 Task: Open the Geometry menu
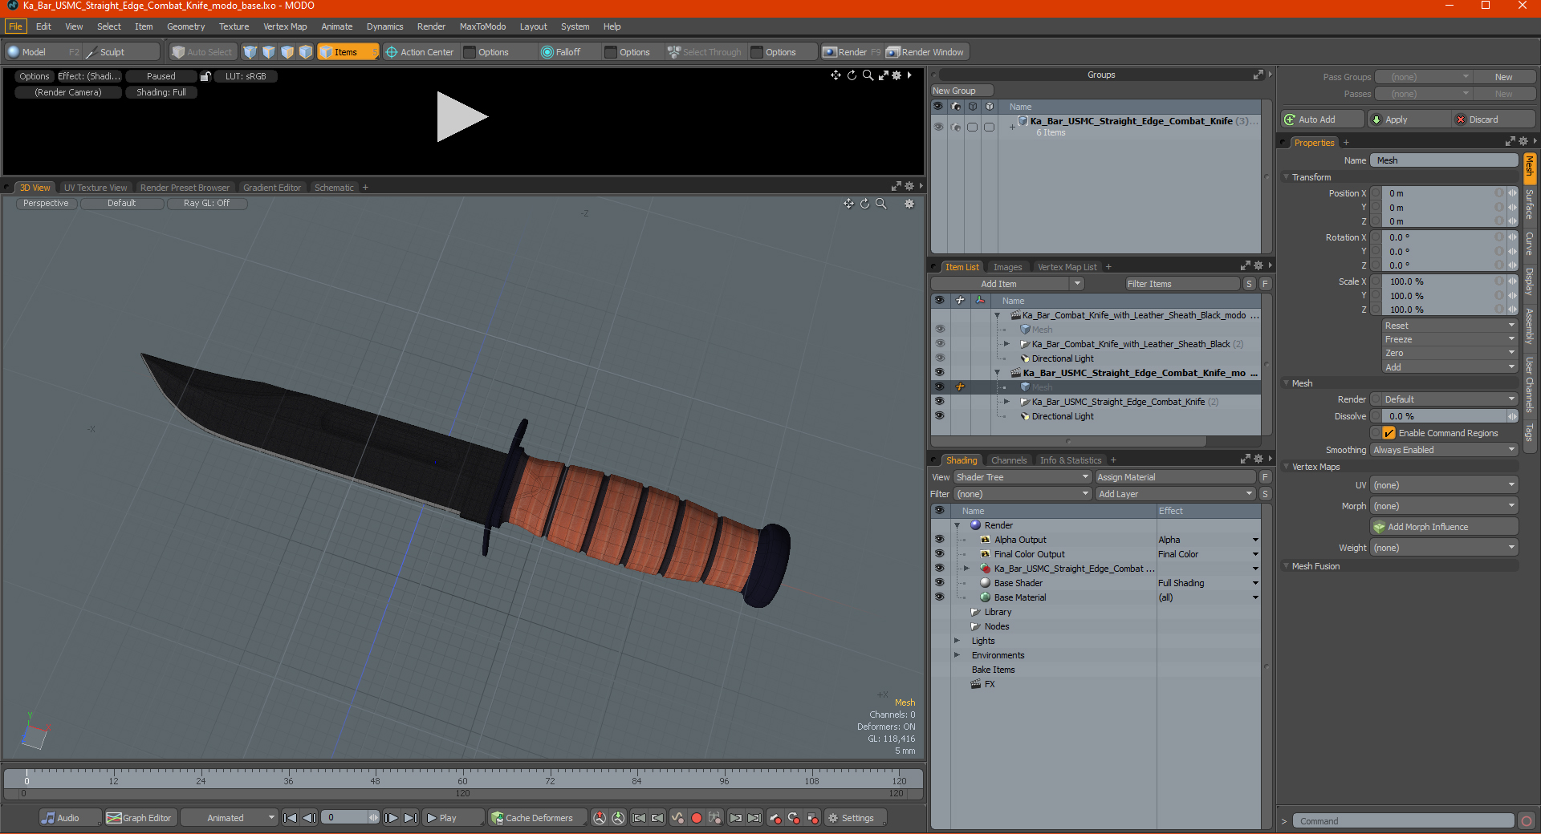[x=185, y=26]
